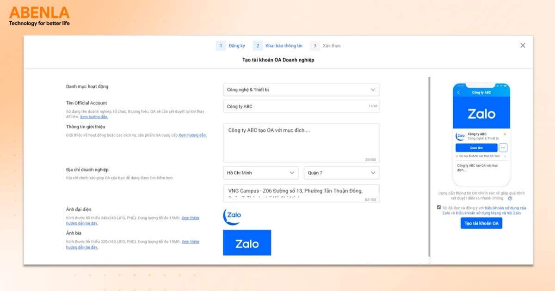
Task: Open Điều khoản sử dụng Mạng xã hội Zalo link
Action: click(x=488, y=213)
